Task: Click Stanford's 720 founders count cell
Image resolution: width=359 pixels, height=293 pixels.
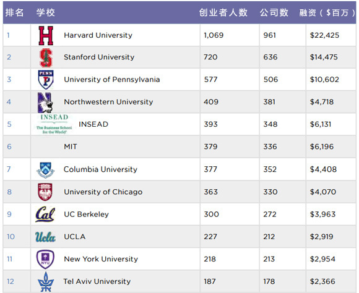Action: (x=210, y=57)
